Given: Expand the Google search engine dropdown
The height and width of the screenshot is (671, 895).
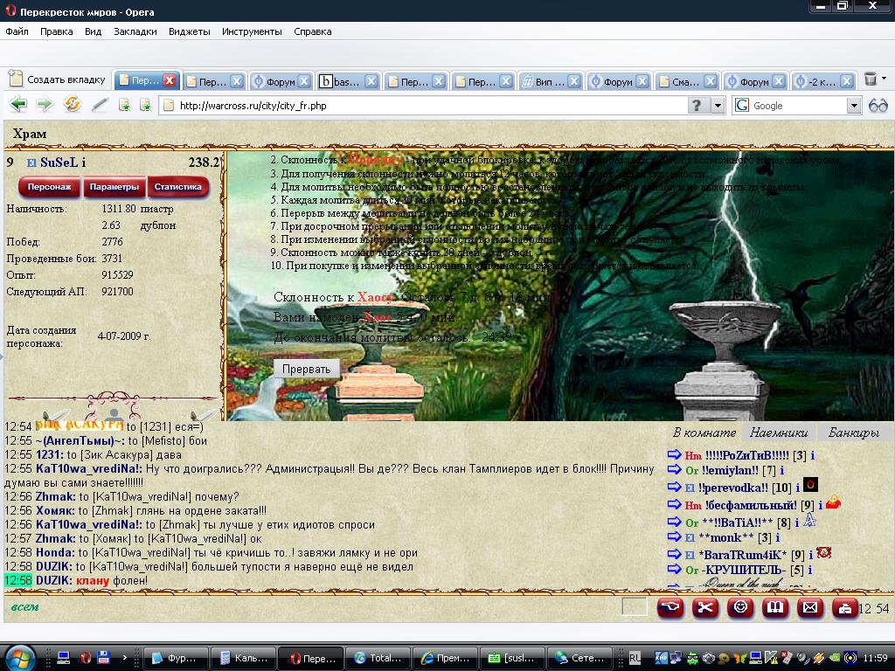Looking at the screenshot, I should tap(853, 106).
